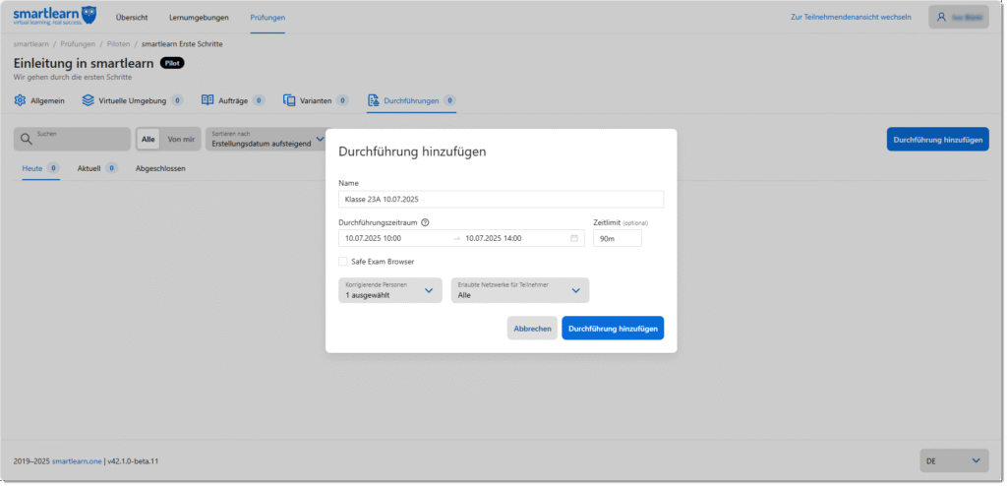This screenshot has height=486, width=1007.
Task: Expand Korrigierende Personen dropdown
Action: (x=389, y=290)
